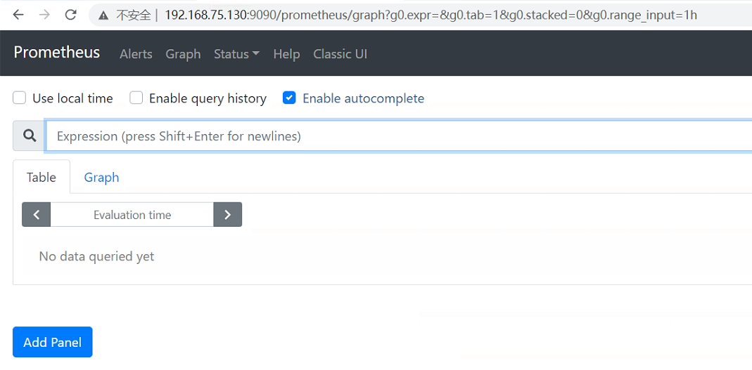Click the Add Panel button
The image size is (752, 370).
(52, 343)
